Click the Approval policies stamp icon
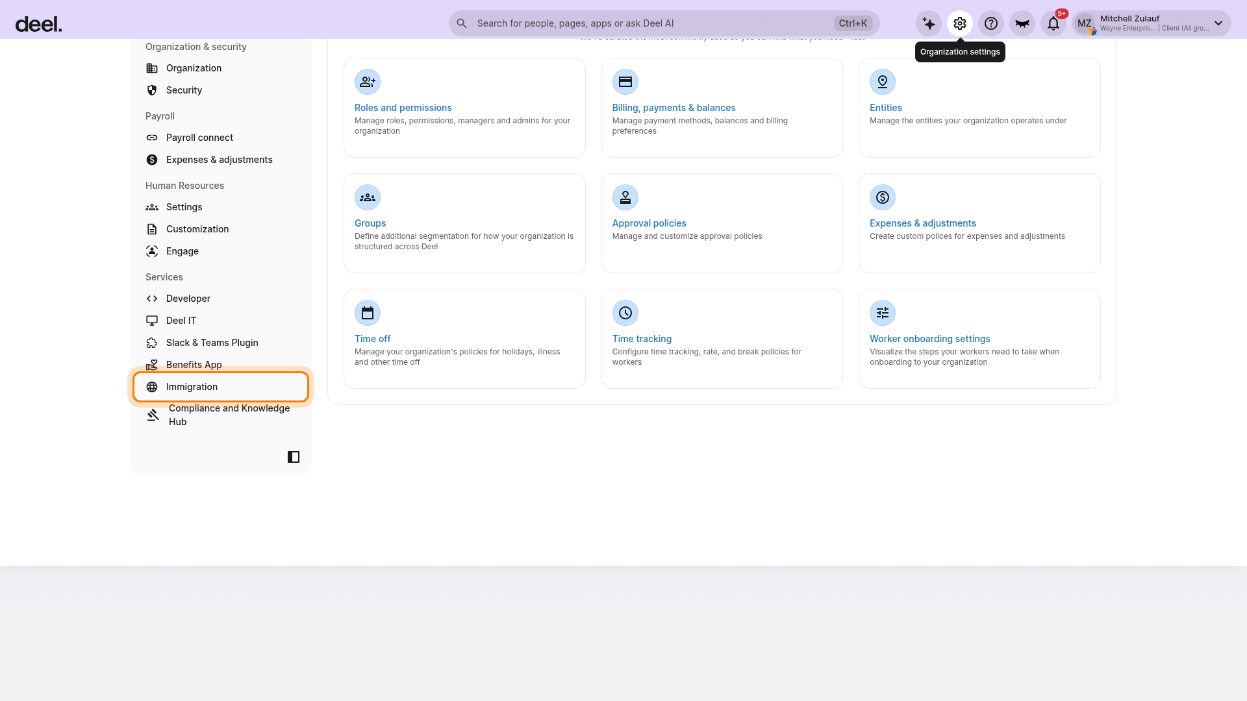1247x701 pixels. pos(625,197)
